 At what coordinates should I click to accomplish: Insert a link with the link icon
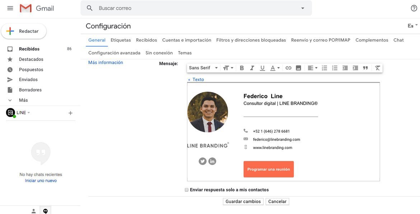coord(288,68)
